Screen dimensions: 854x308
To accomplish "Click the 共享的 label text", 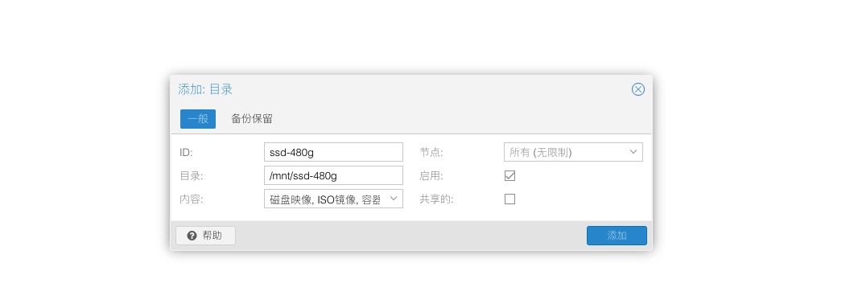I will click(x=435, y=199).
